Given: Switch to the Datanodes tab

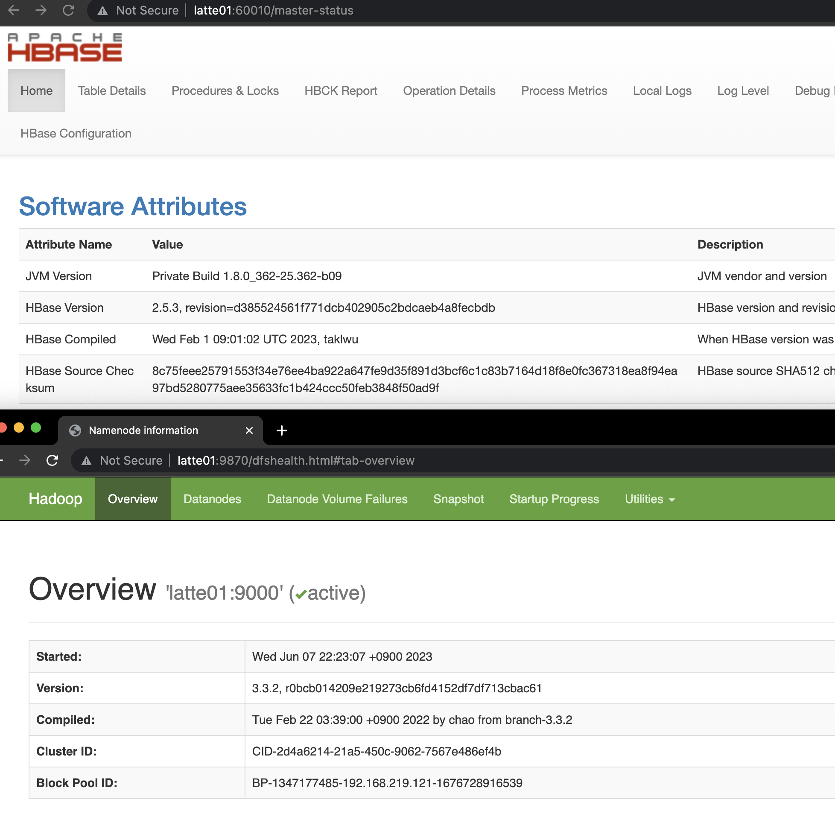Looking at the screenshot, I should (x=213, y=499).
